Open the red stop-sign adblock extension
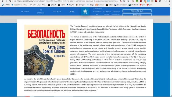 141,1
